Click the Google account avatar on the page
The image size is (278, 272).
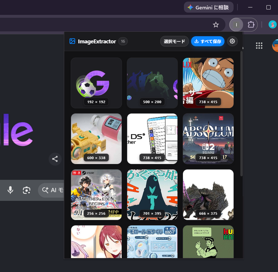(x=275, y=46)
